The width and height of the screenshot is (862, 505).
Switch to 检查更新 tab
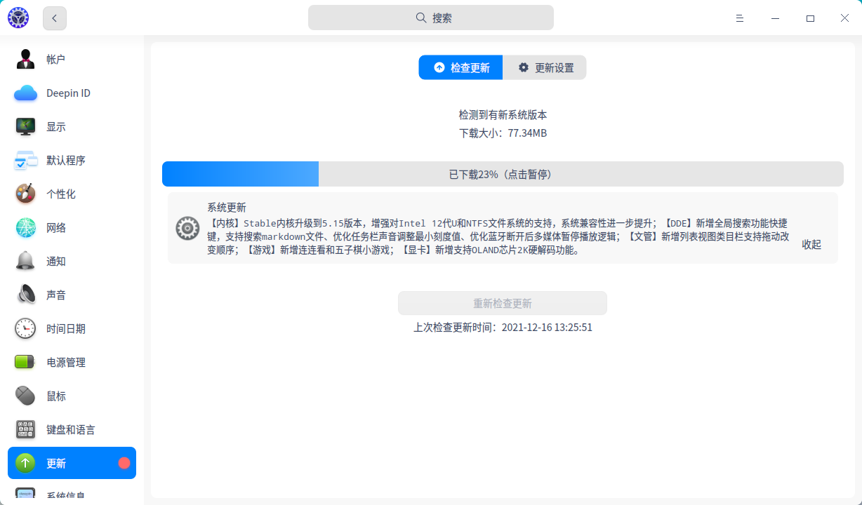click(x=460, y=67)
